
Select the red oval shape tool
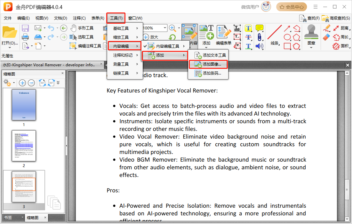(x=287, y=37)
